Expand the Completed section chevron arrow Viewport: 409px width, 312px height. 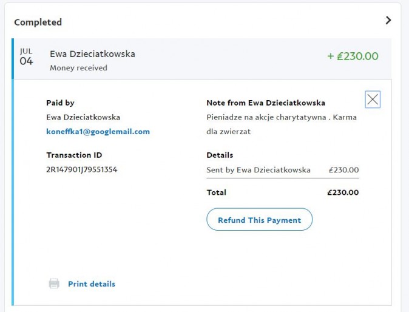click(x=388, y=21)
